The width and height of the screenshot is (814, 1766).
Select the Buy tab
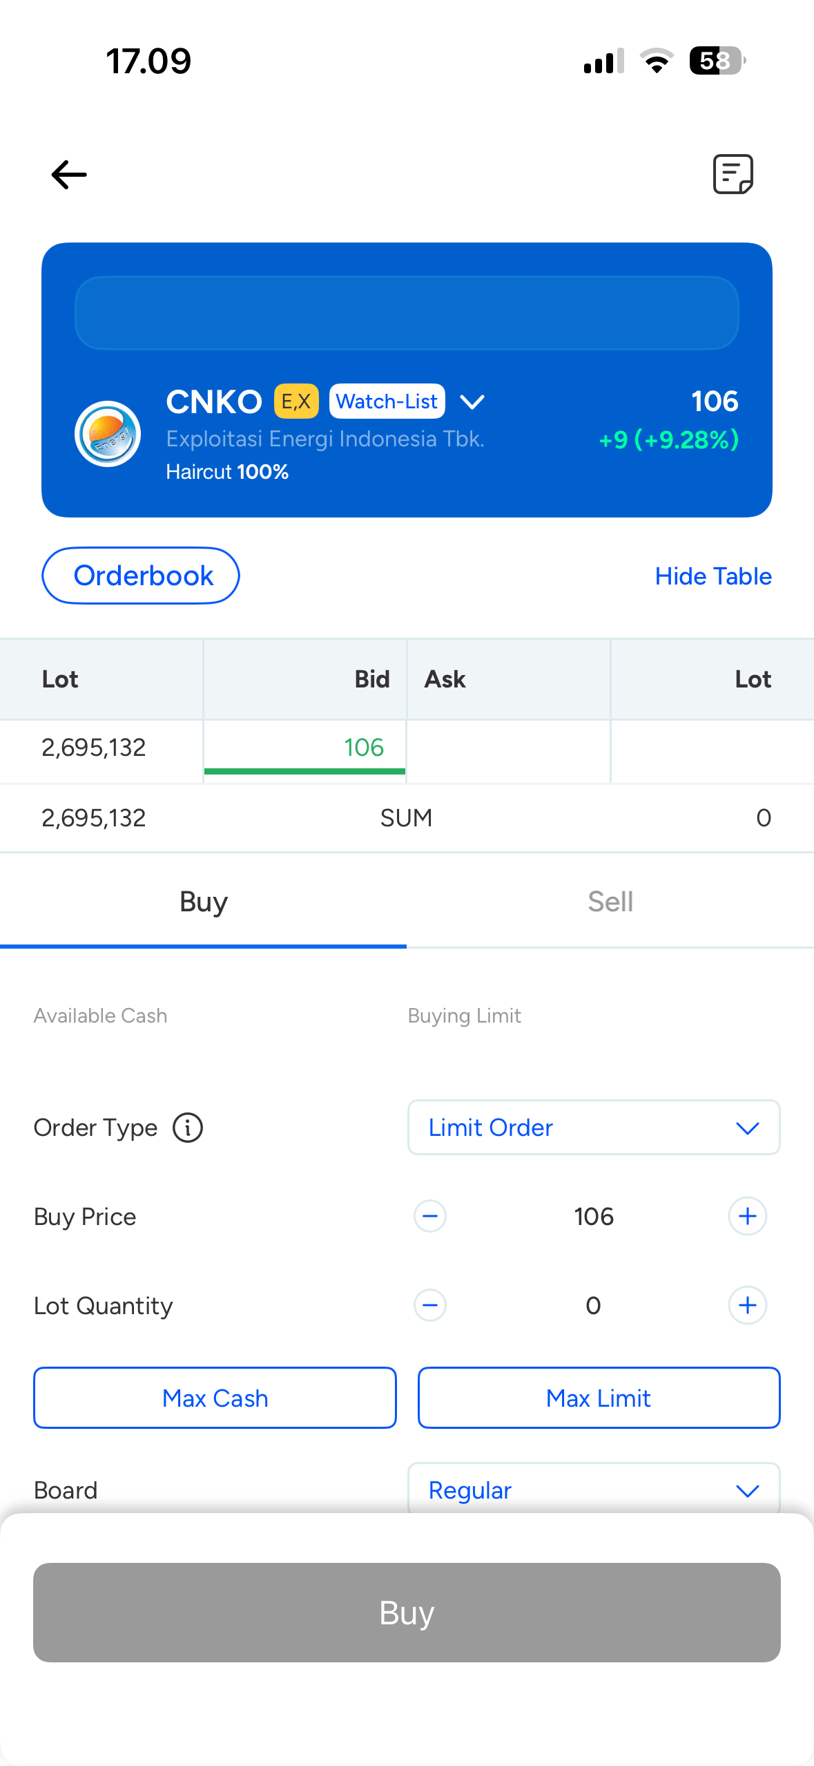[204, 902]
